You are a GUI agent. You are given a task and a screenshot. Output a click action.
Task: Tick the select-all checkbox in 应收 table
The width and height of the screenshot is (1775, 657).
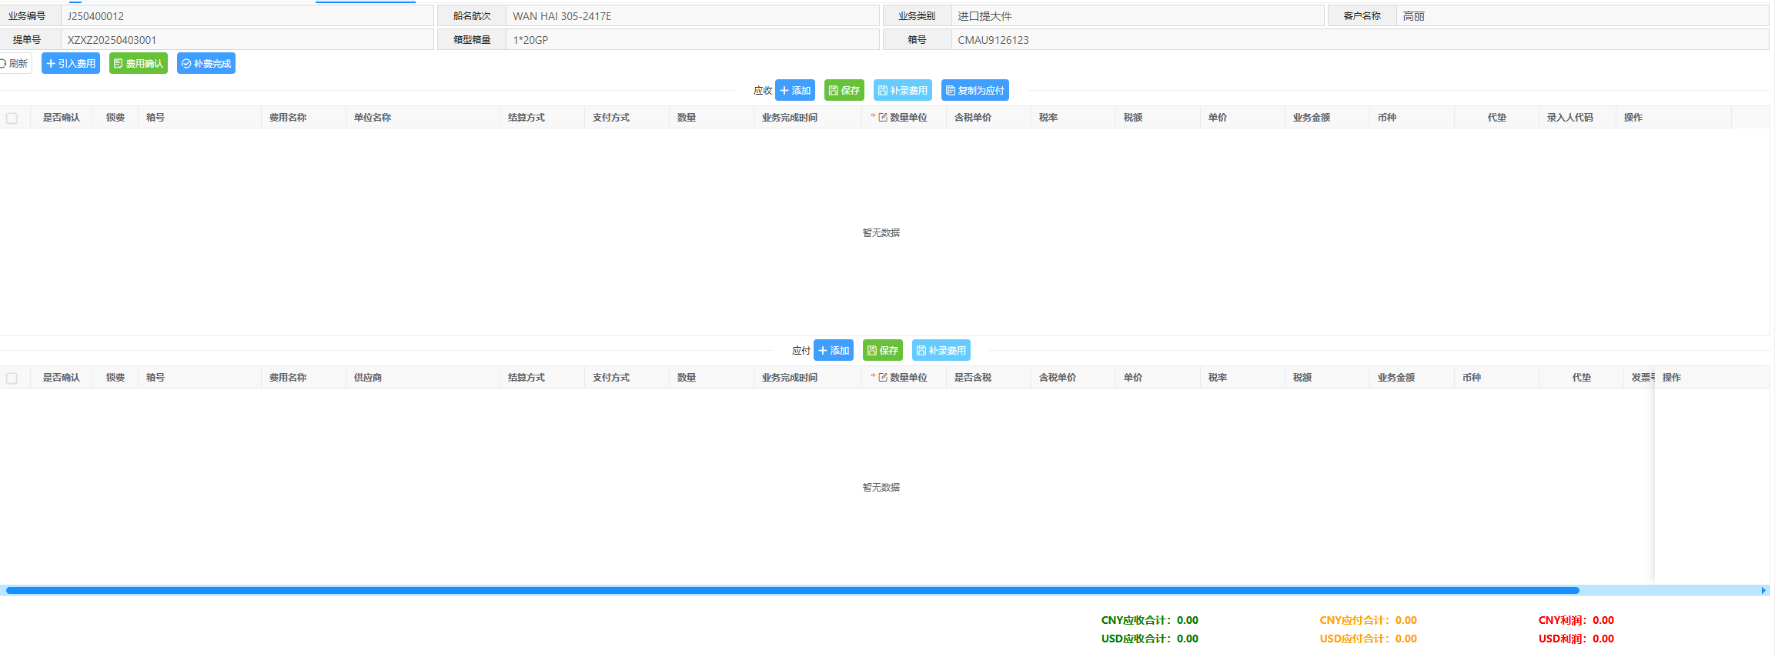(x=12, y=118)
